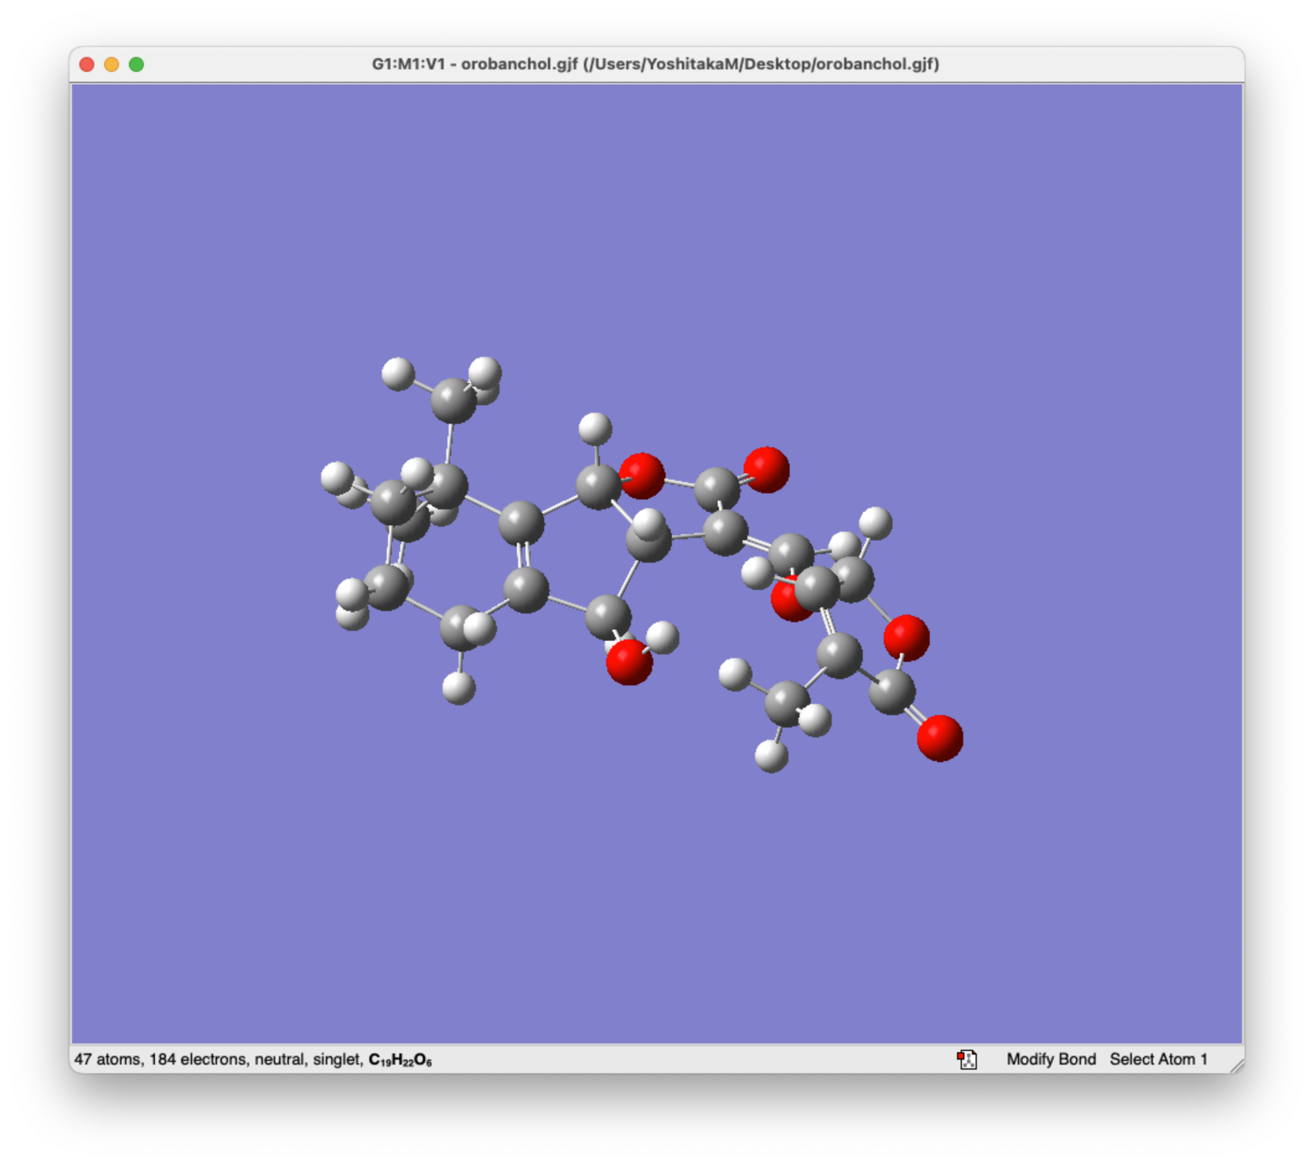Click the green zoom button in the title bar
This screenshot has width=1314, height=1165.
click(137, 64)
